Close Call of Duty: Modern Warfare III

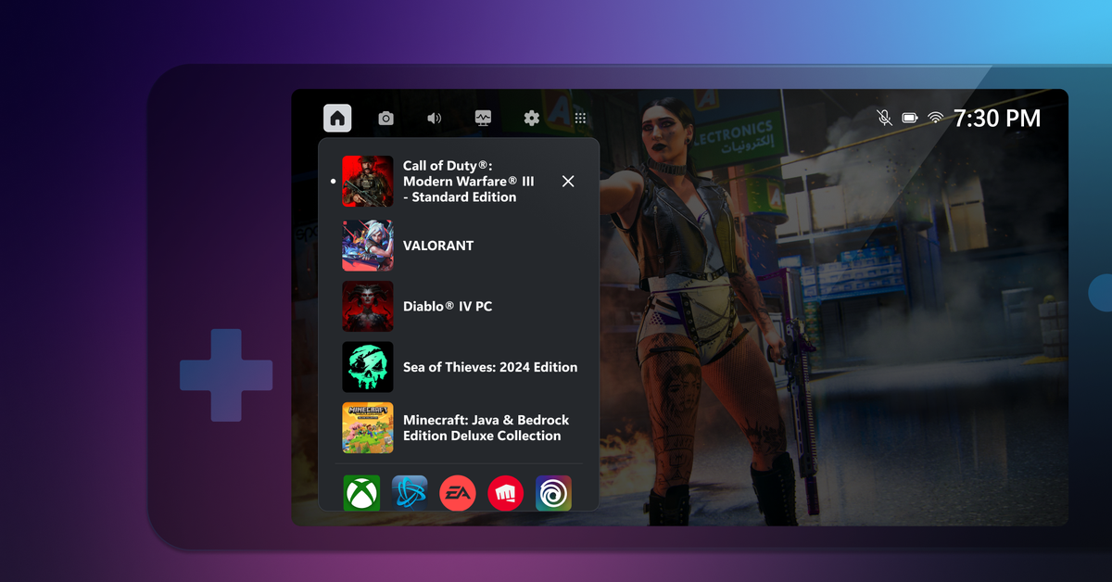pyautogui.click(x=568, y=182)
